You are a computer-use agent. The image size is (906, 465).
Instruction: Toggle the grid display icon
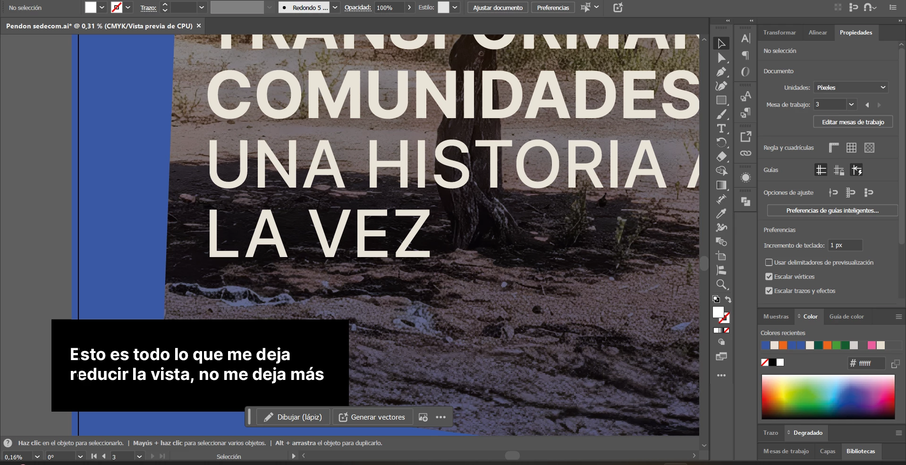coord(851,148)
